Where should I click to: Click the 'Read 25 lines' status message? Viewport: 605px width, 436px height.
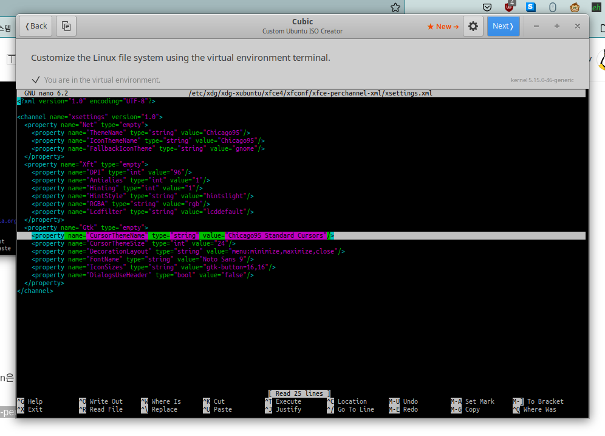tap(299, 393)
